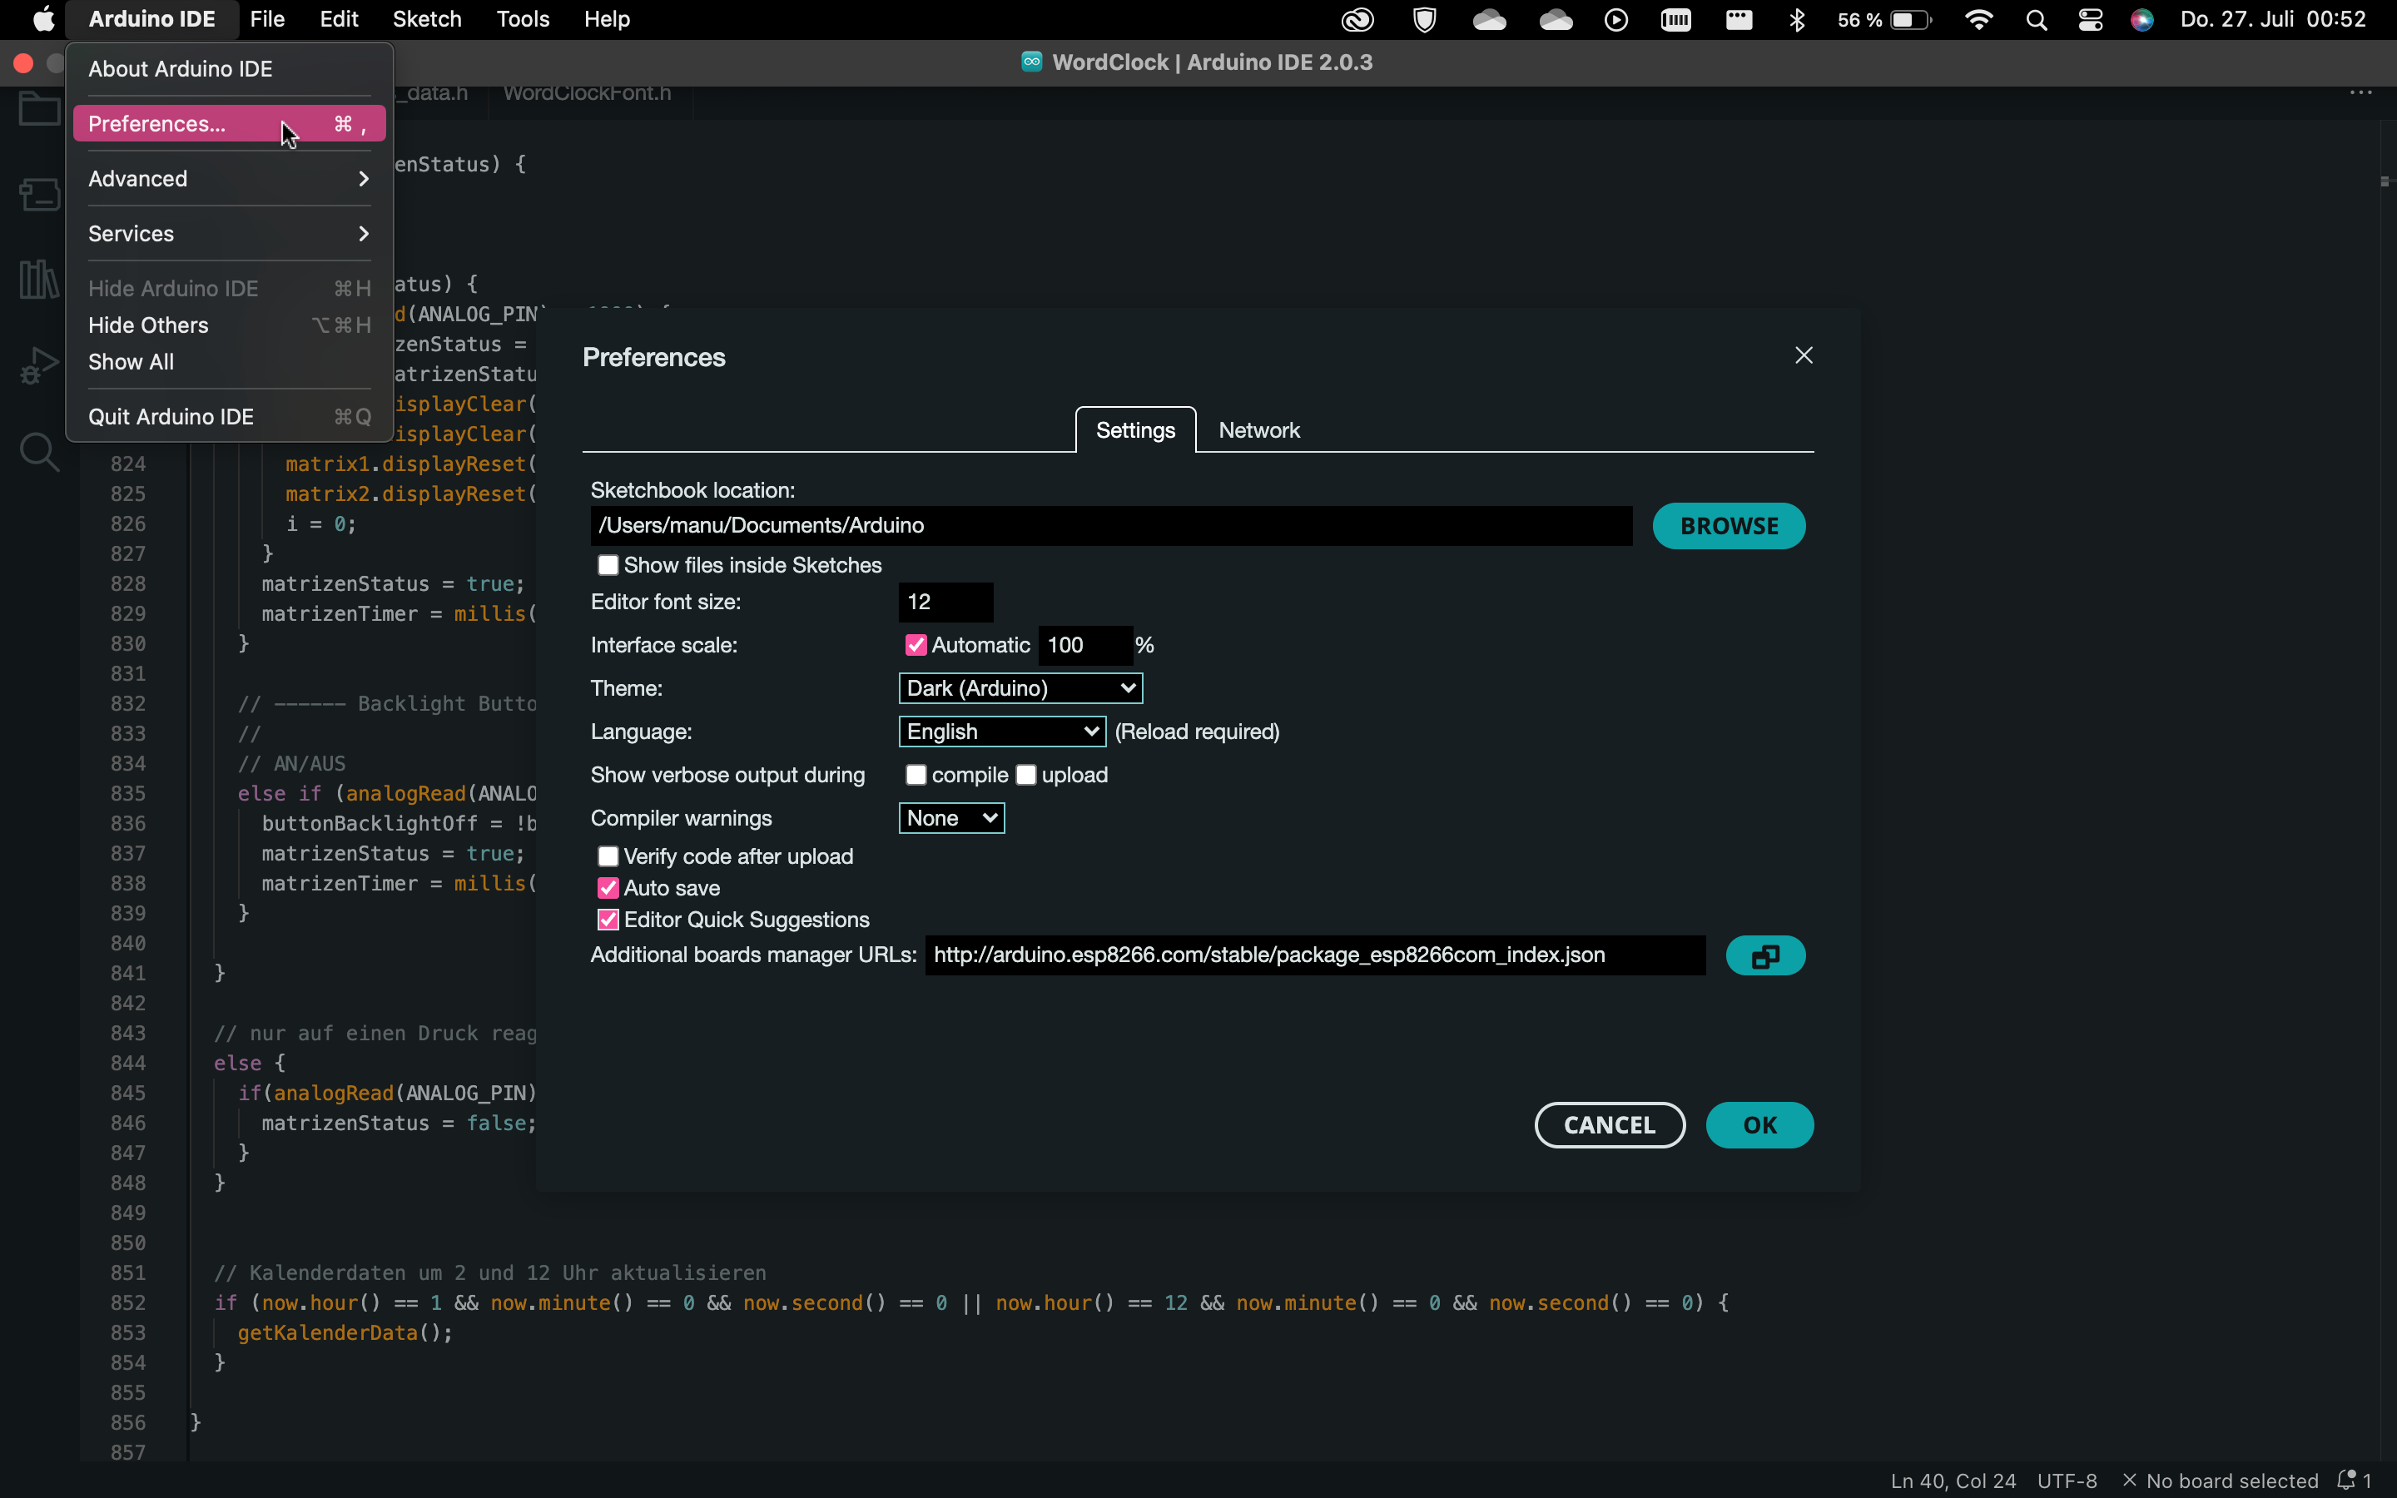The image size is (2397, 1498).
Task: Click the play circle menu bar icon
Action: [x=1615, y=20]
